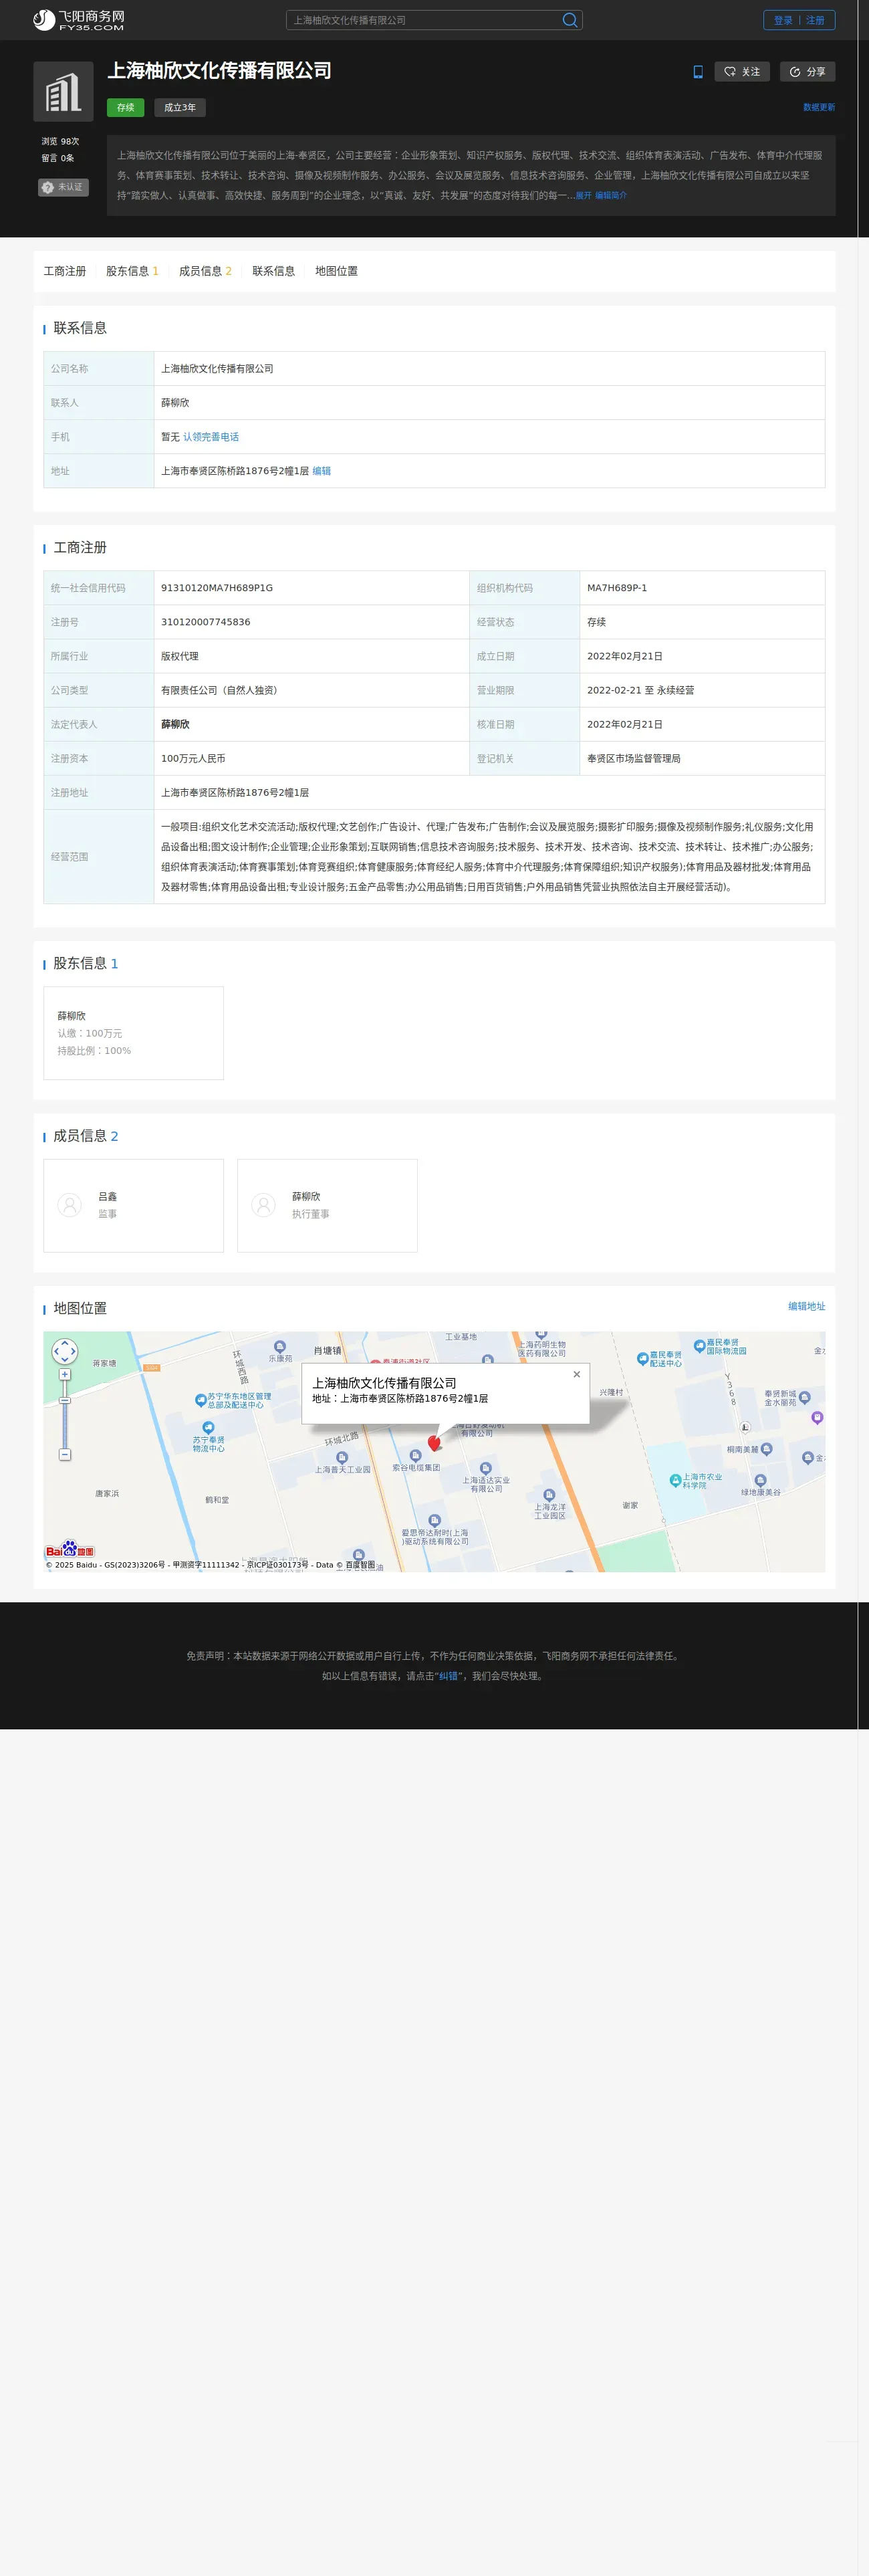Click the 成立3年 tag
869x2576 pixels.
180,107
